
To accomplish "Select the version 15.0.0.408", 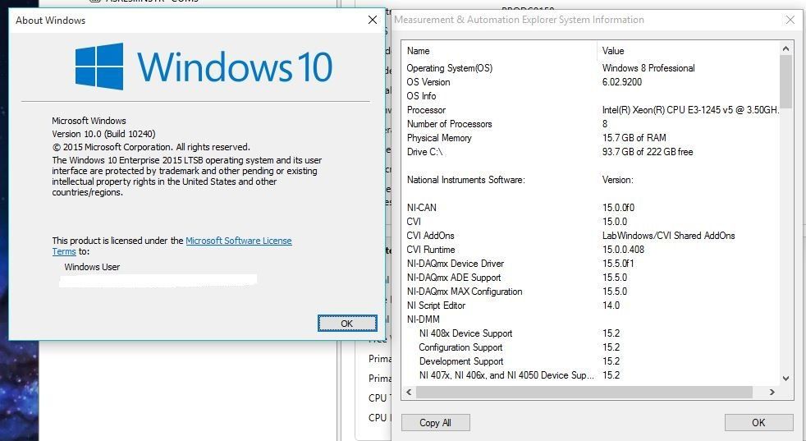I will (x=623, y=250).
